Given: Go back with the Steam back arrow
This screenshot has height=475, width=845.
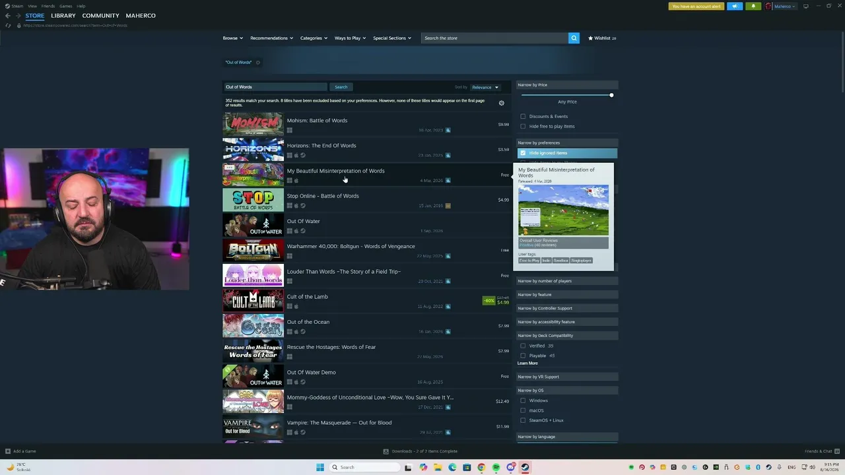Looking at the screenshot, I should point(8,16).
